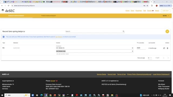The height and width of the screenshot is (97, 173).
Task: Open the terminal app in taskbar
Action: click(68, 95)
